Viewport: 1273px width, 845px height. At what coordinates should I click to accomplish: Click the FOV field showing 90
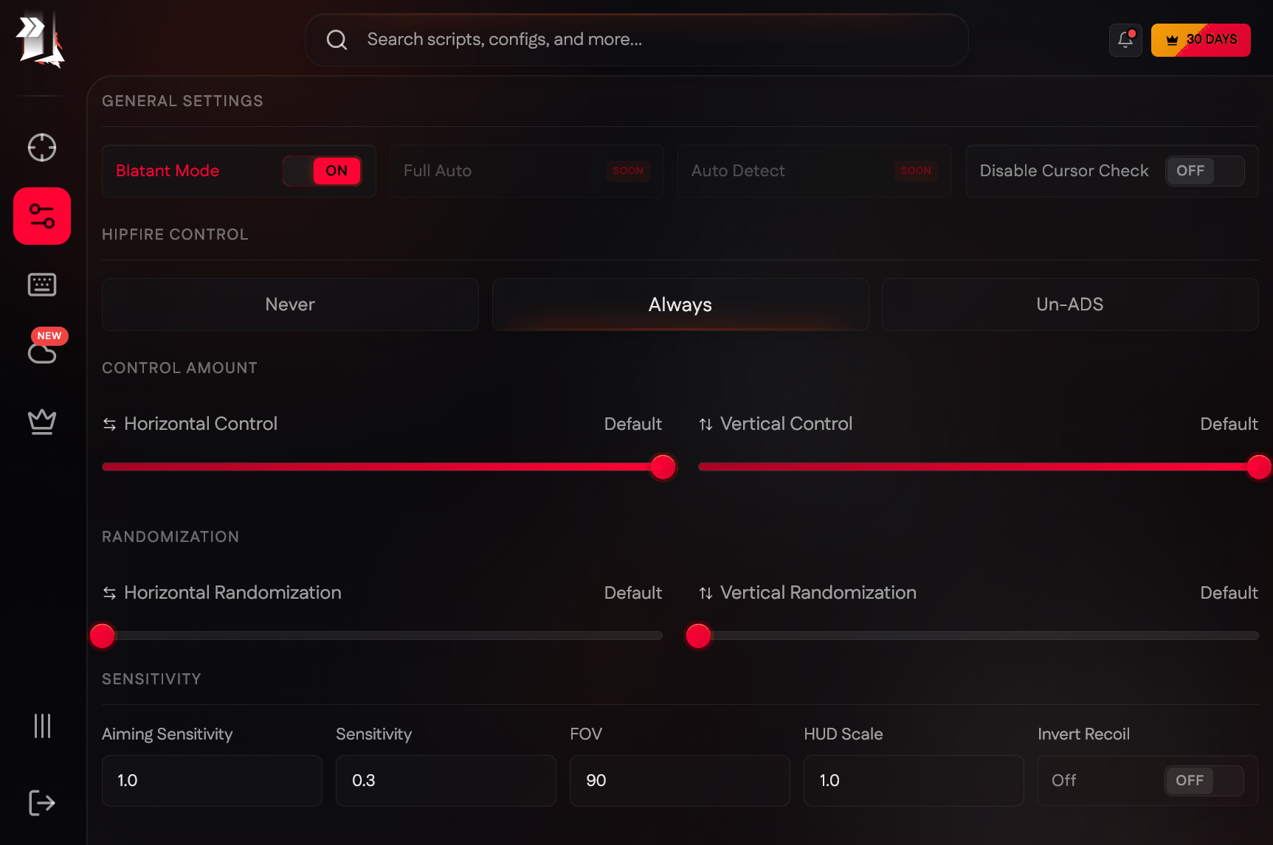[680, 781]
